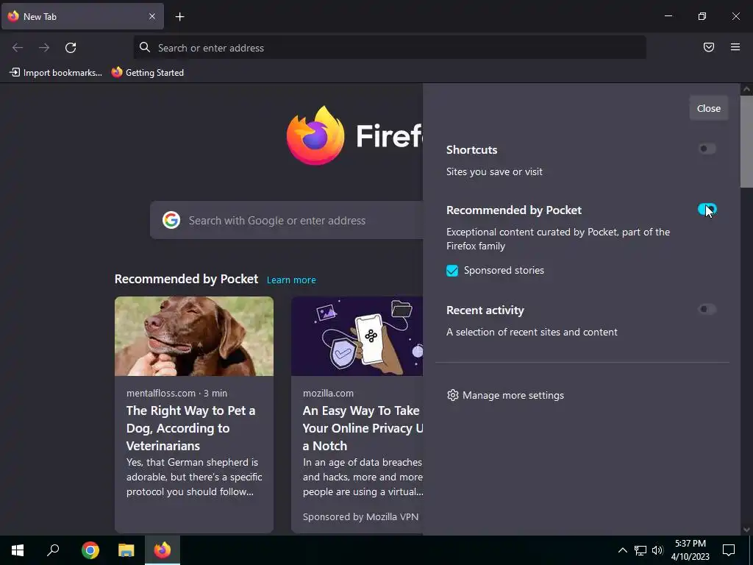The image size is (753, 565).
Task: Click Learn more link beside Pocket
Action: pos(291,280)
